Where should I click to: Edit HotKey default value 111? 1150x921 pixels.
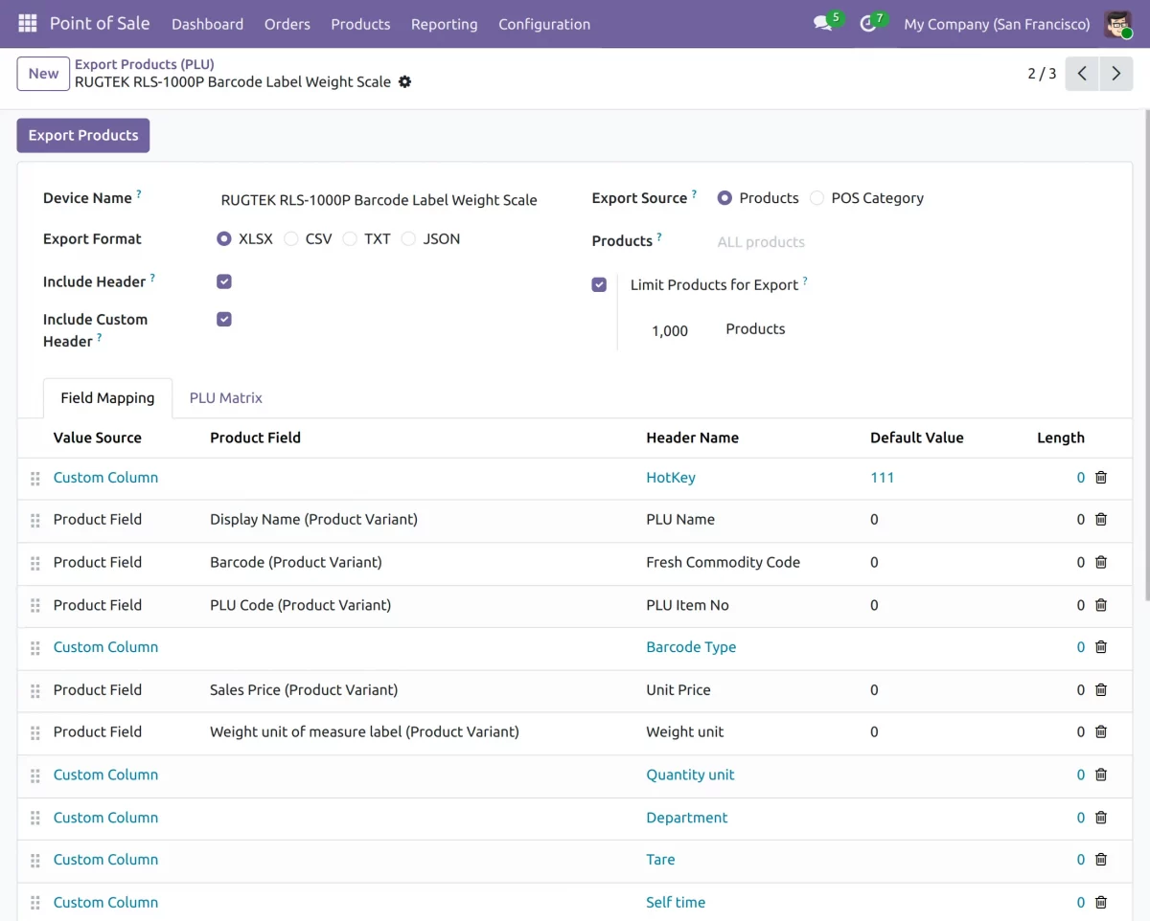pyautogui.click(x=883, y=478)
